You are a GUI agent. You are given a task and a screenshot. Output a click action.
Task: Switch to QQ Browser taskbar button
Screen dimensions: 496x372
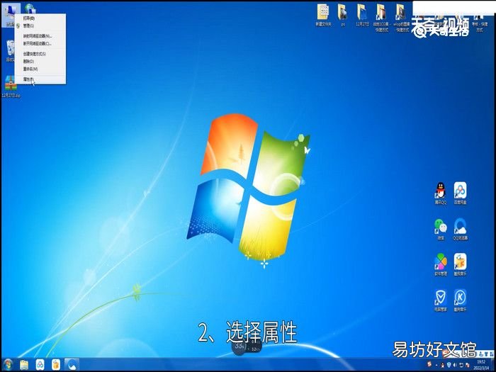tap(72, 364)
